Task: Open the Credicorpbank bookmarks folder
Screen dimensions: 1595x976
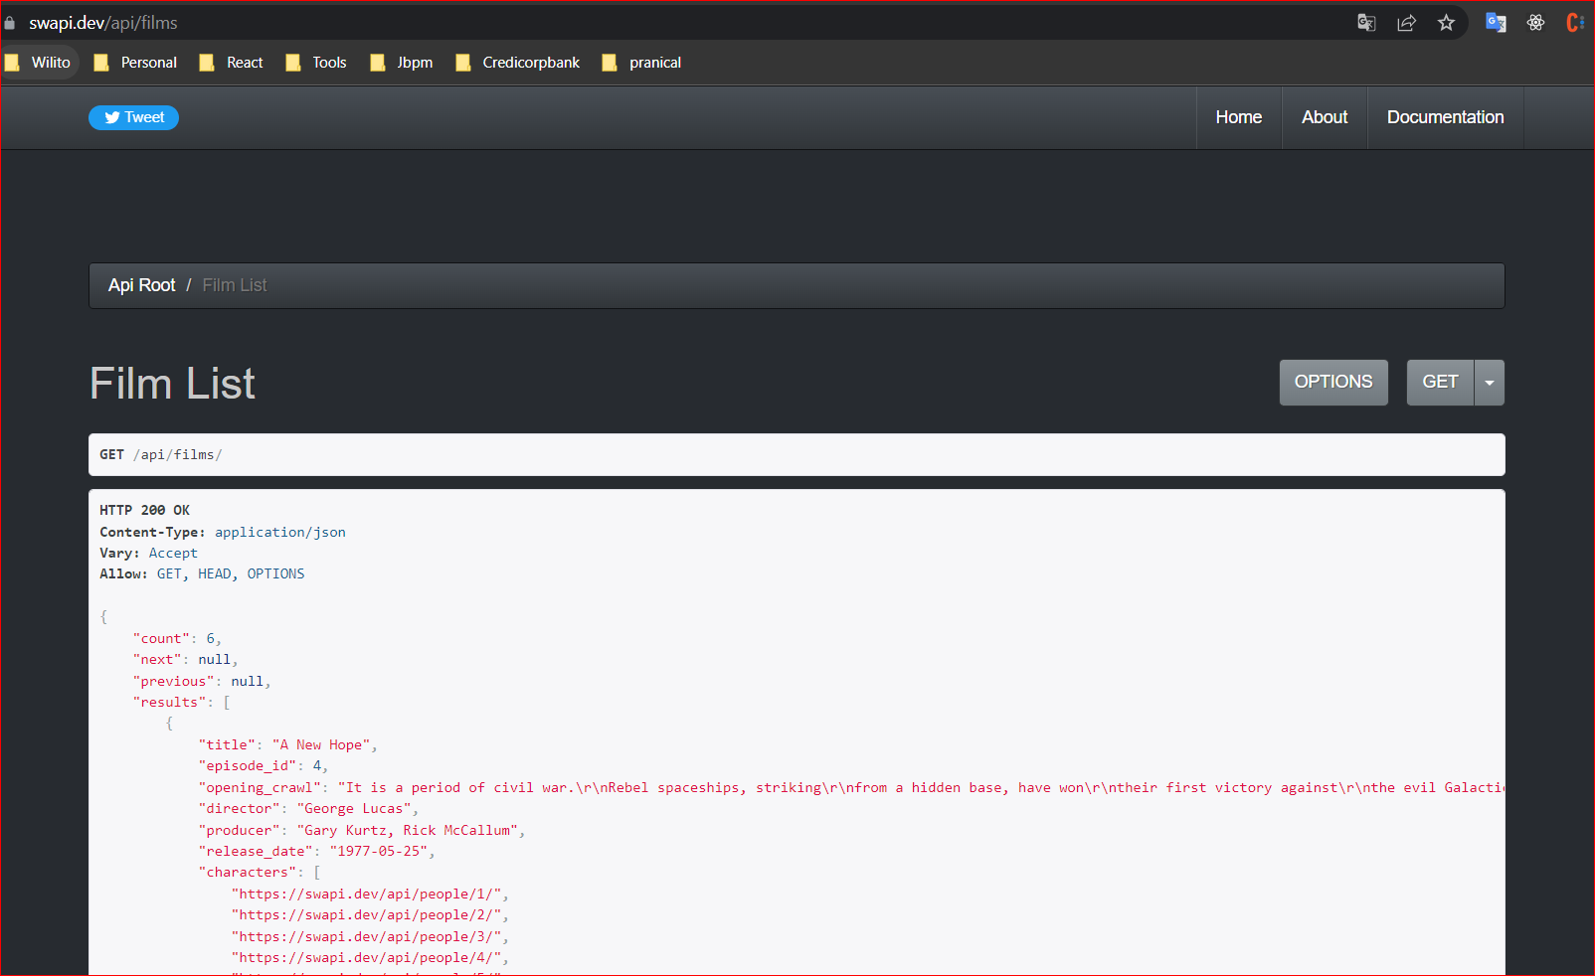Action: coord(517,63)
